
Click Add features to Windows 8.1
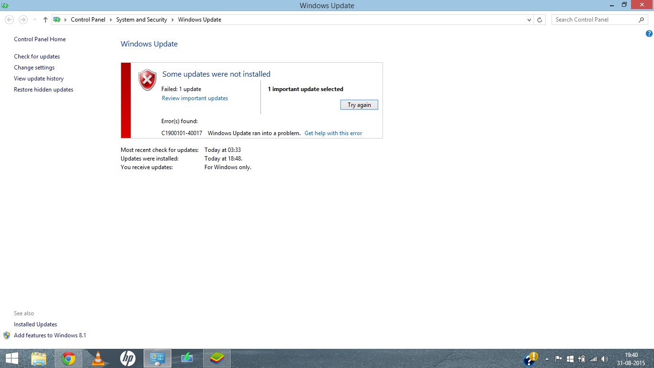point(50,335)
